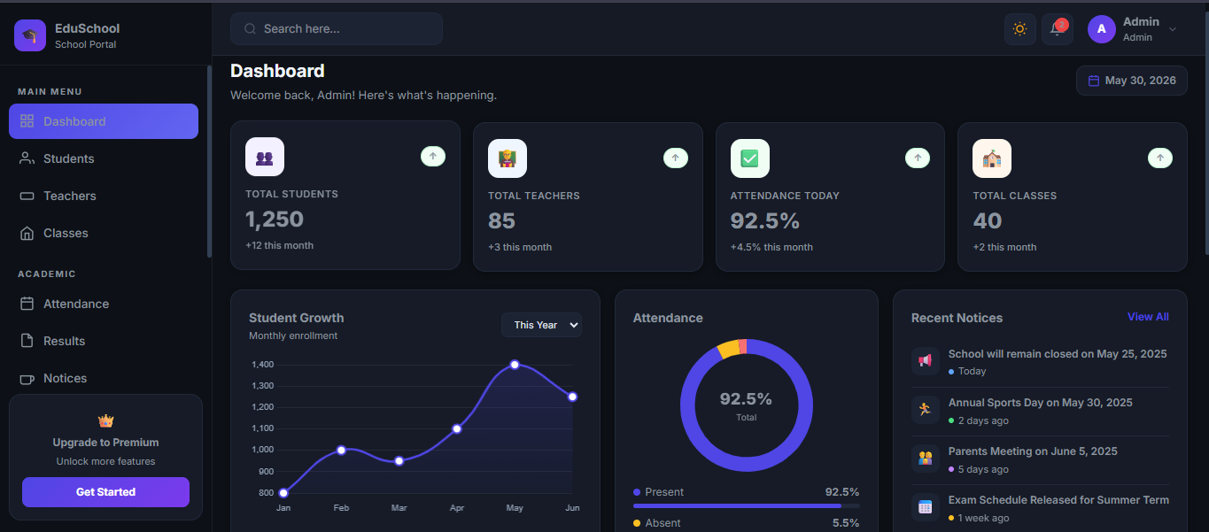The width and height of the screenshot is (1209, 532).
Task: Click the Attendance calendar icon in sidebar
Action: pos(27,304)
